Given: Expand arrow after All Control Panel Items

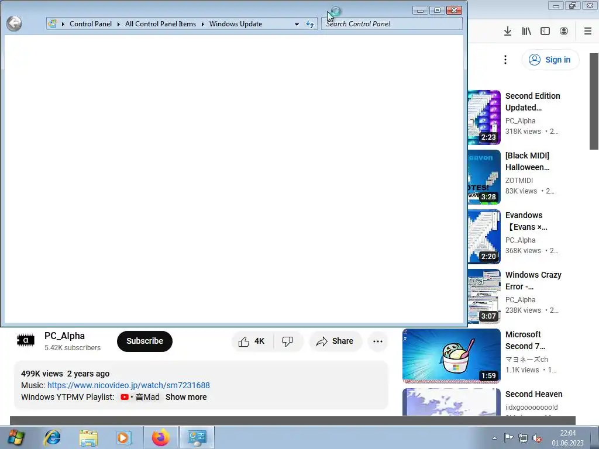Looking at the screenshot, I should pos(203,24).
